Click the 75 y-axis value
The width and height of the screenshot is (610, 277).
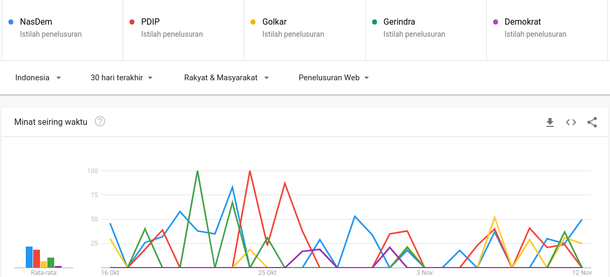(x=94, y=195)
